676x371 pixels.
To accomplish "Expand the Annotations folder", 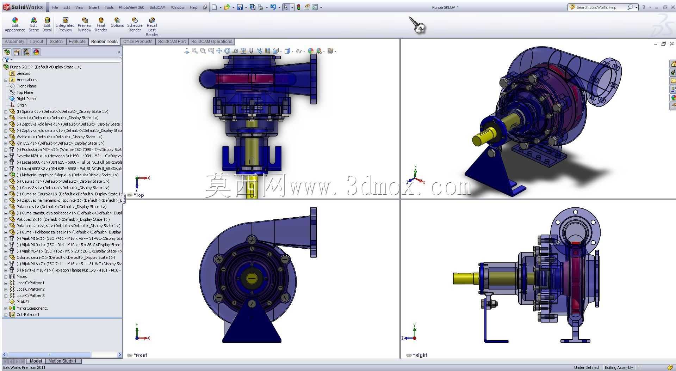I will pos(6,80).
